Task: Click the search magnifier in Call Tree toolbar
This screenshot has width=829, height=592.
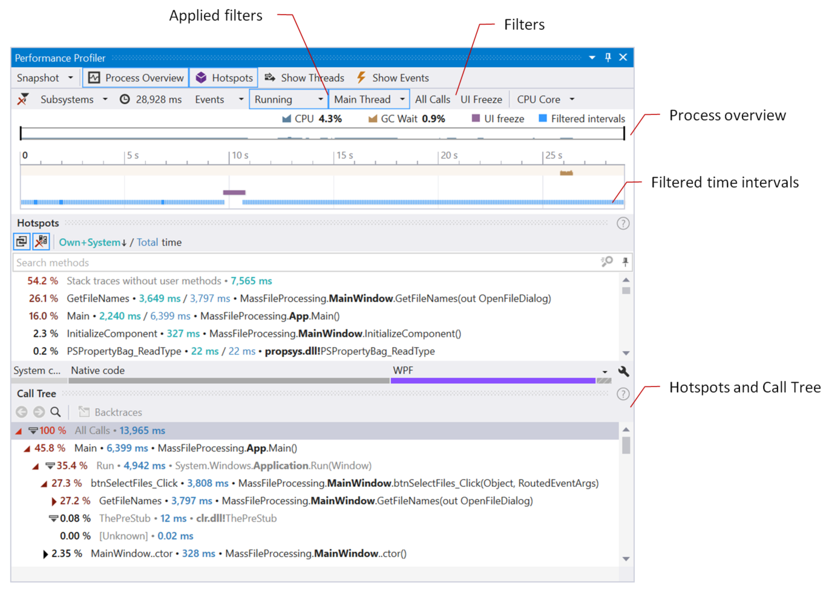Action: click(56, 412)
